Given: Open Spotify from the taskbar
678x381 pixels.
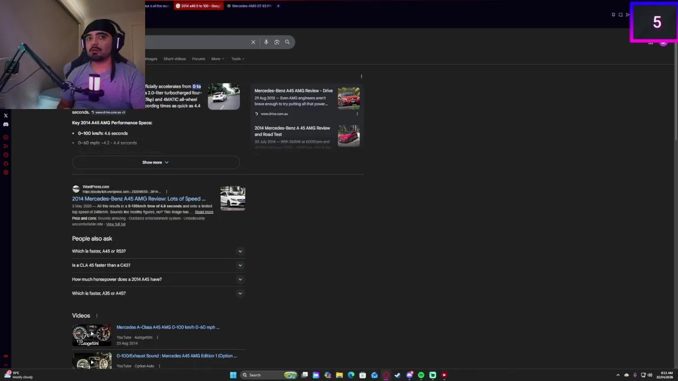Looking at the screenshot, I should click(421, 375).
